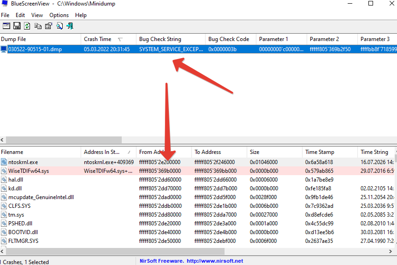Viewport: 397px width, 265px height.
Task: Sort by Parameter 2 column header
Action: point(332,39)
